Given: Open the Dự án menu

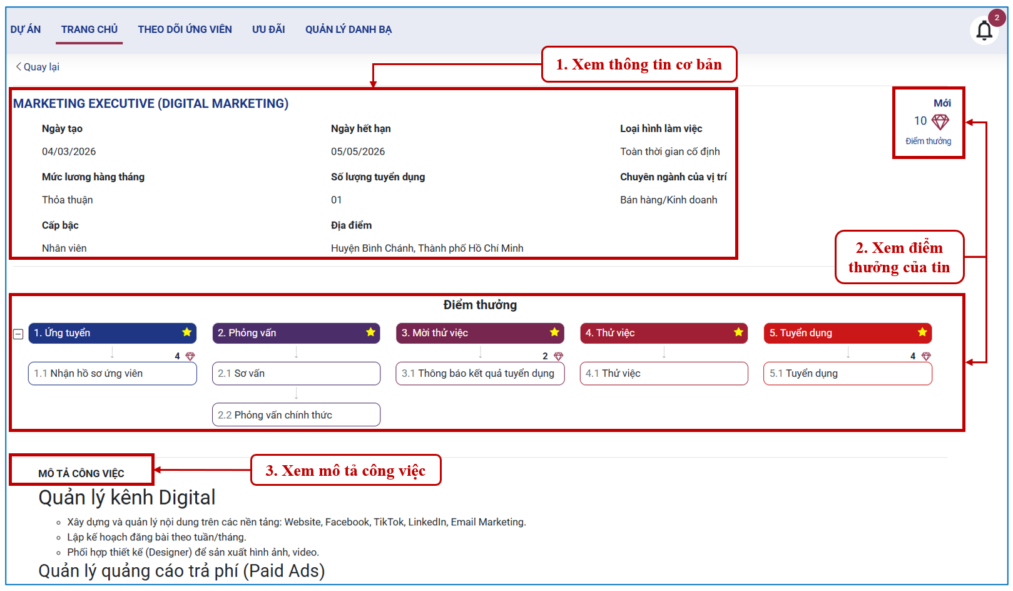Looking at the screenshot, I should pos(26,29).
